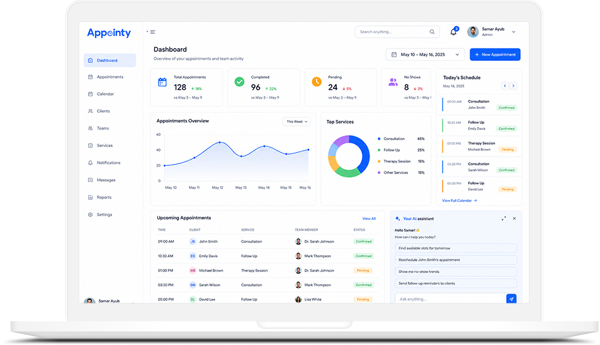Click the New Appointment button
This screenshot has width=600, height=345.
(495, 55)
